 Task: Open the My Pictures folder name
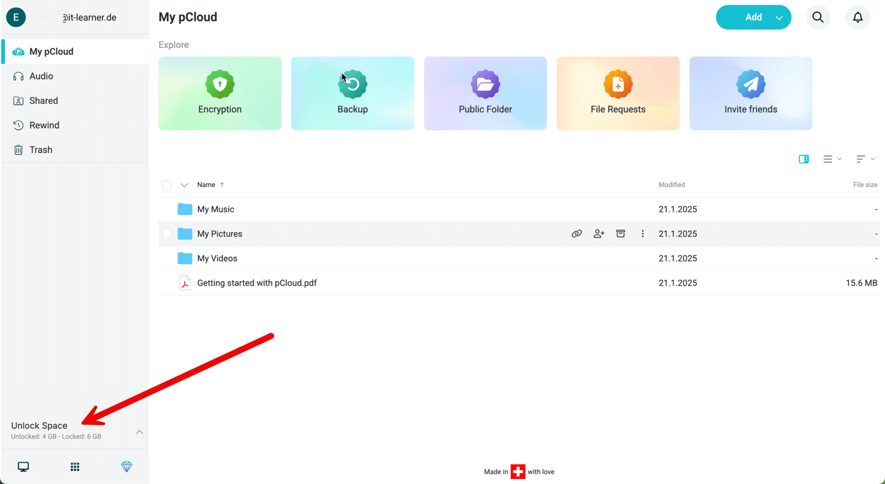pyautogui.click(x=220, y=234)
